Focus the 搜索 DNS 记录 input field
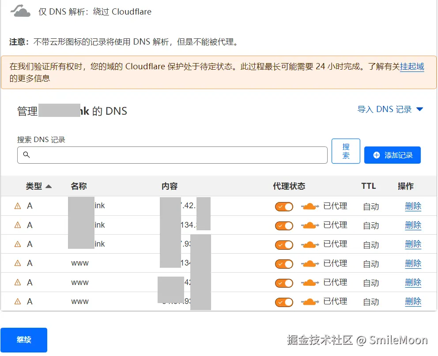438x356 pixels. tap(172, 155)
